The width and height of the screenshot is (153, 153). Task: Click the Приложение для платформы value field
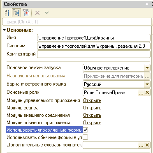114,76
